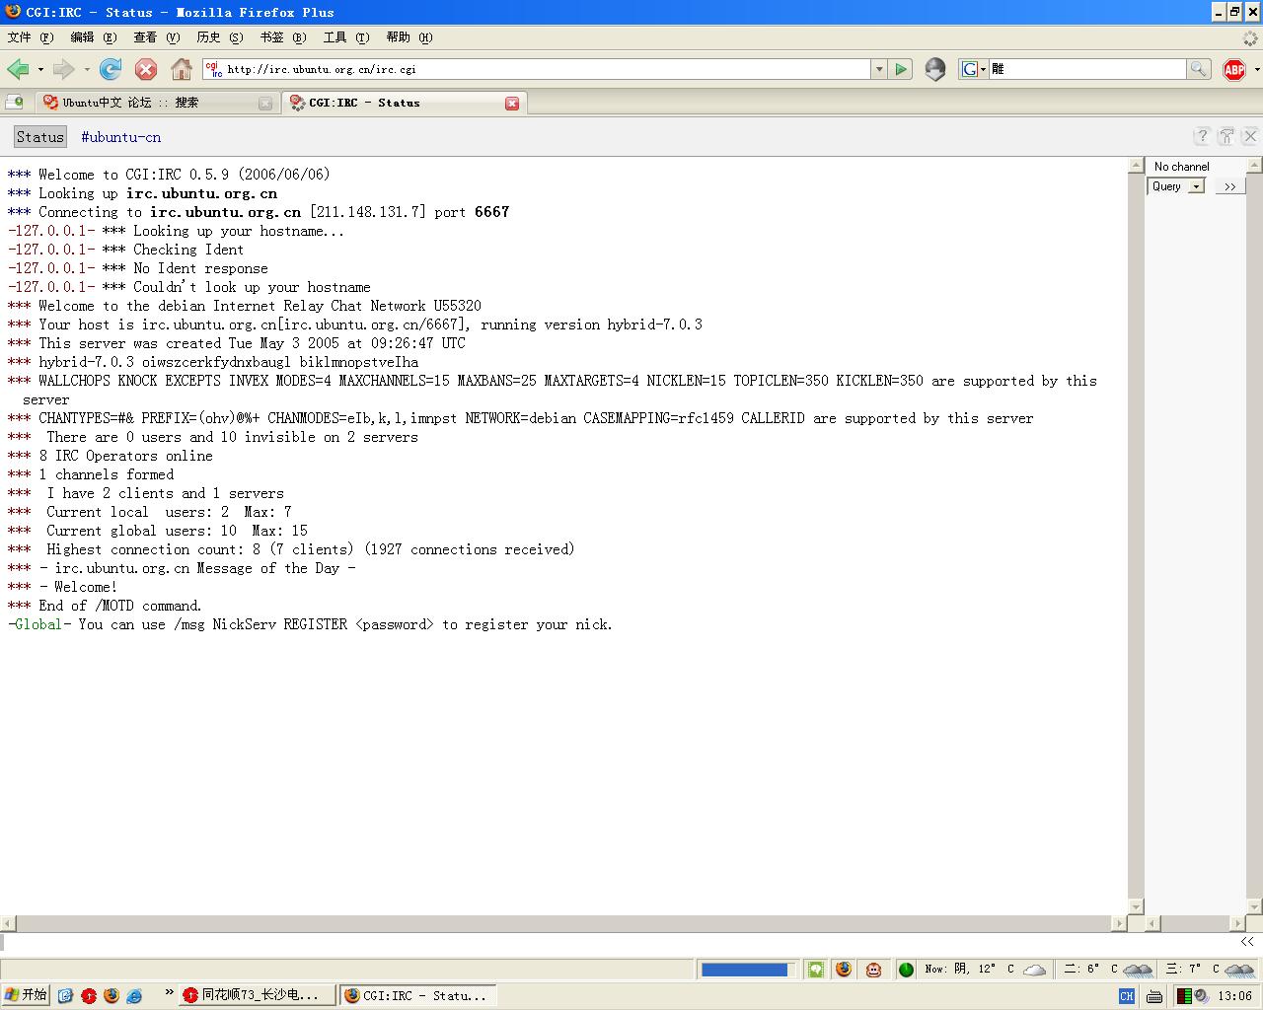This screenshot has height=1010, width=1263.
Task: Close the CGI:IRC - Status tab
Action: point(512,104)
